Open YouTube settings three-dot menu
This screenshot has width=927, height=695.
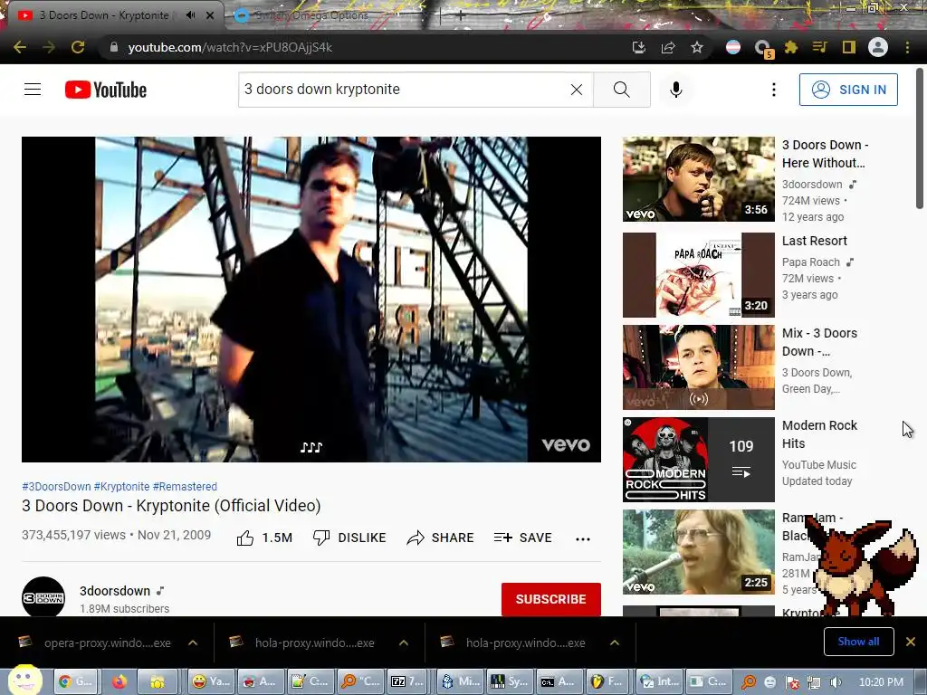coord(773,90)
